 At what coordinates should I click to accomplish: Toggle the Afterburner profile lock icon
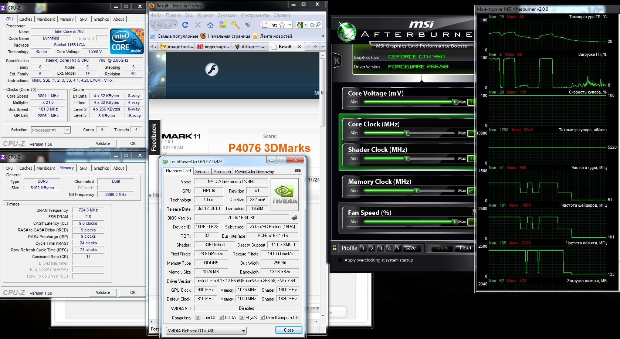pyautogui.click(x=335, y=248)
